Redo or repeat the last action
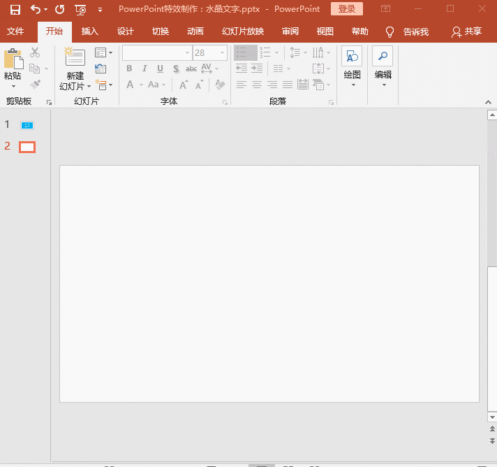This screenshot has height=467, width=497. 59,10
